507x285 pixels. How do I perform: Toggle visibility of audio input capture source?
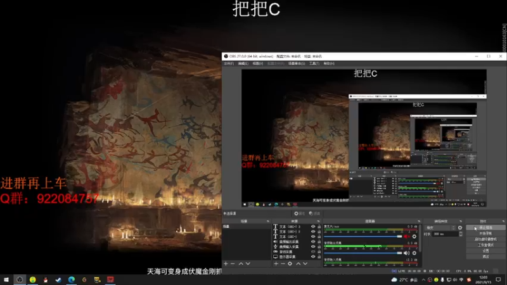[x=313, y=246]
